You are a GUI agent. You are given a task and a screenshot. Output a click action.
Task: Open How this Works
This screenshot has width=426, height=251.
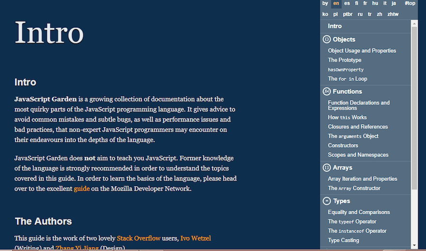347,118
